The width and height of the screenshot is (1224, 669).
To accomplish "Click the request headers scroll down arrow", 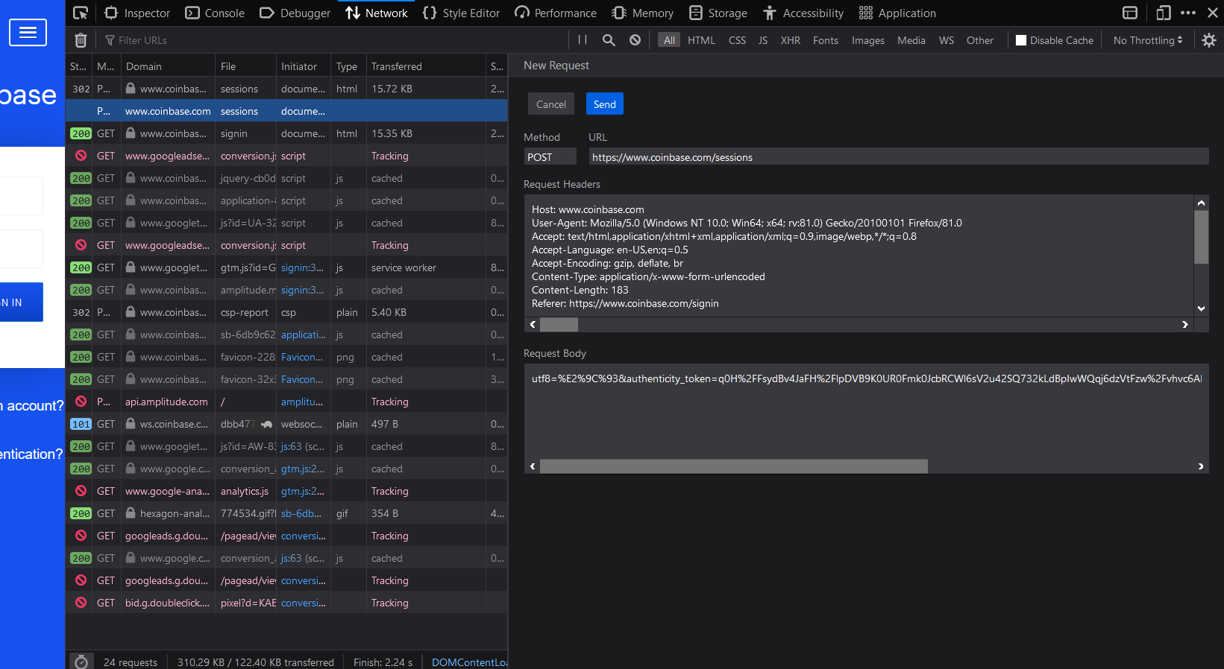I will coord(1201,308).
